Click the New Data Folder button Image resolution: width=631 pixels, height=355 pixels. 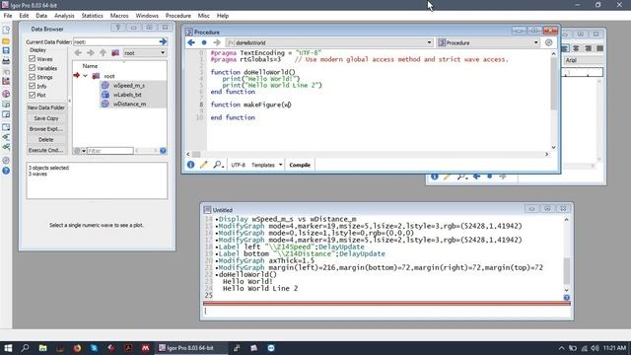point(46,107)
